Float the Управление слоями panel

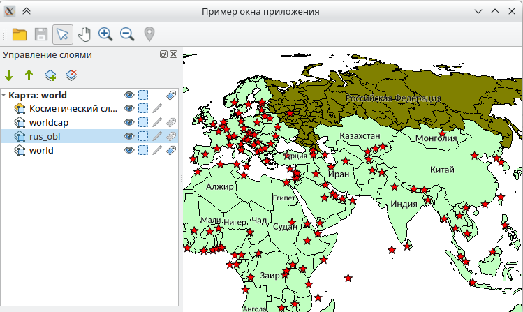163,54
